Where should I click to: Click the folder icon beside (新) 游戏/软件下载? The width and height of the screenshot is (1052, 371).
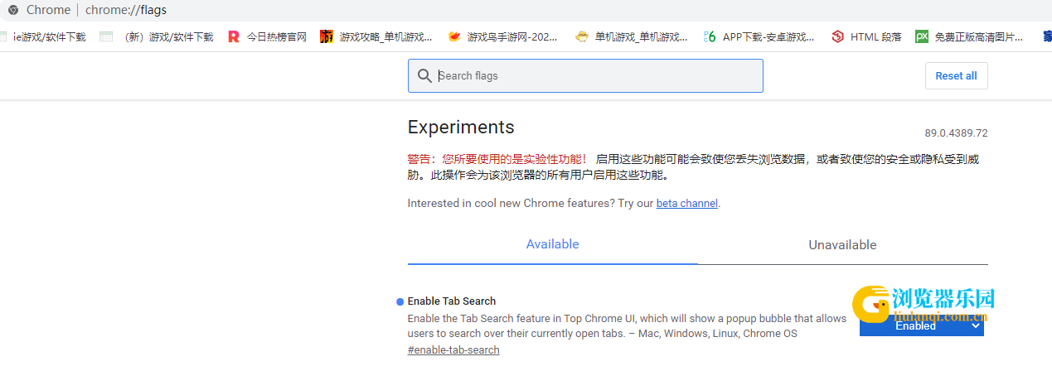pyautogui.click(x=105, y=36)
